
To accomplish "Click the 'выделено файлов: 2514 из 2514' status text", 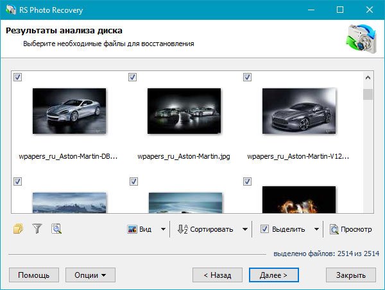I will coord(327,254).
